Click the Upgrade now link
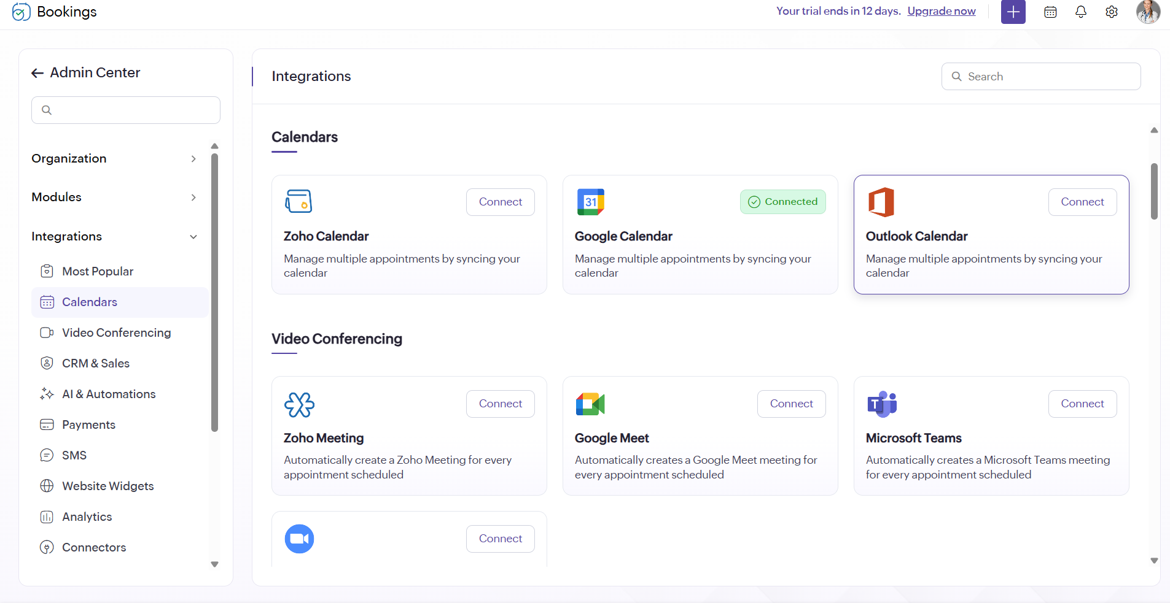 (942, 11)
